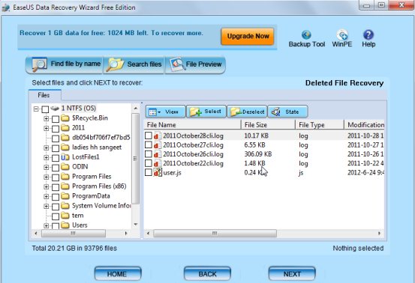Sort by File Name column header

click(x=193, y=125)
